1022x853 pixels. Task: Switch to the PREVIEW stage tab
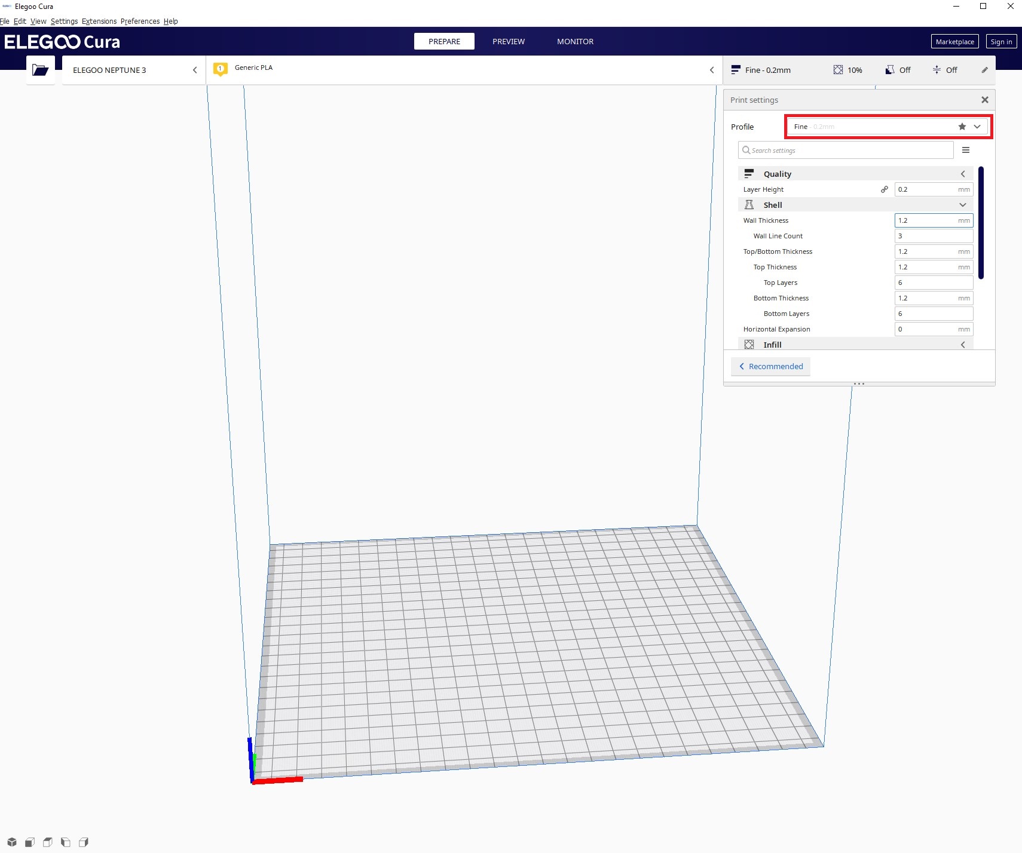pos(509,41)
